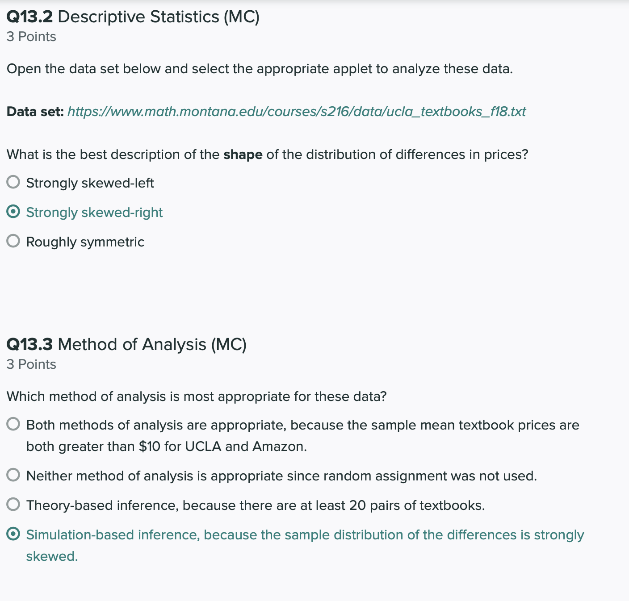629x601 pixels.
Task: Click "3 Points" under the Q13.3 heading
Action: point(31,364)
